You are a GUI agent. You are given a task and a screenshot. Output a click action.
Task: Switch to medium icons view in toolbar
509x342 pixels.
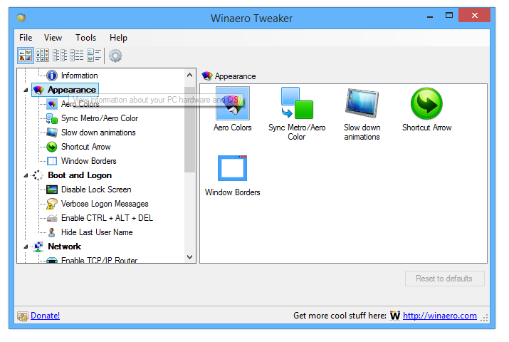pyautogui.click(x=43, y=56)
